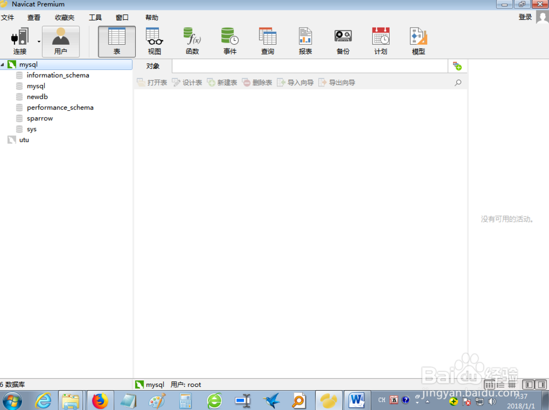Open the 窗口 menu
This screenshot has height=410, width=549.
coord(122,18)
